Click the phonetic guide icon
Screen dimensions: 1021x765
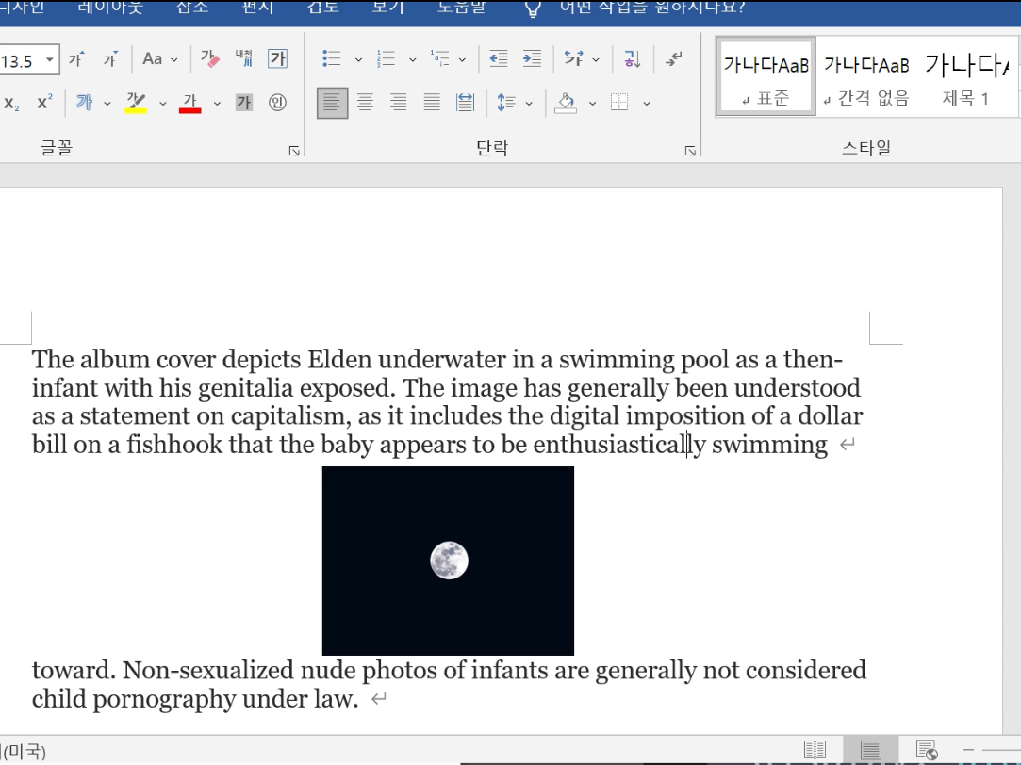243,59
